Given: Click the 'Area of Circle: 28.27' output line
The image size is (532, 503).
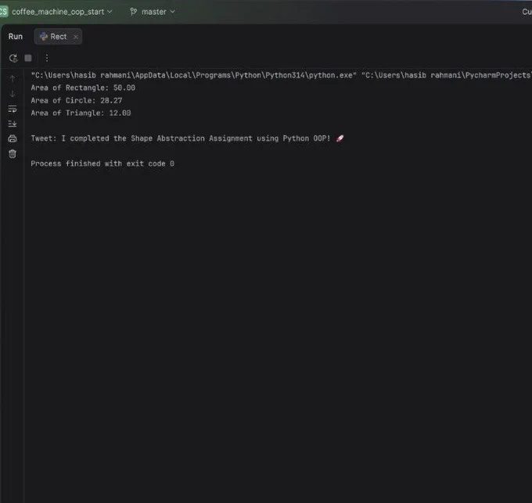Looking at the screenshot, I should (77, 100).
